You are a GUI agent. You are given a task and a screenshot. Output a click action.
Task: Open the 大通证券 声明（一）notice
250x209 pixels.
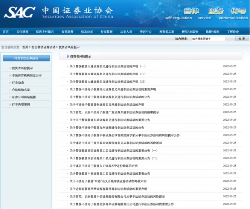point(107,66)
